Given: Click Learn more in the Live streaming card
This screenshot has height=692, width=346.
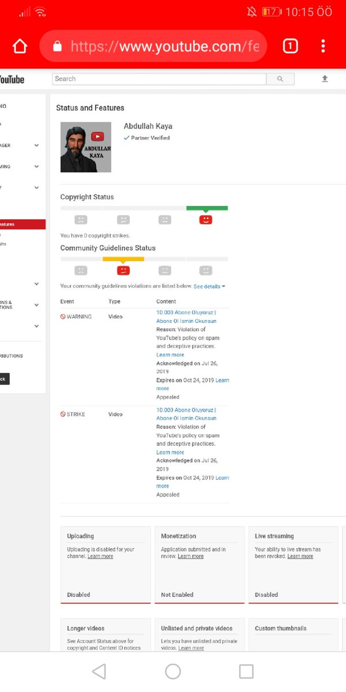Looking at the screenshot, I should (x=300, y=556).
